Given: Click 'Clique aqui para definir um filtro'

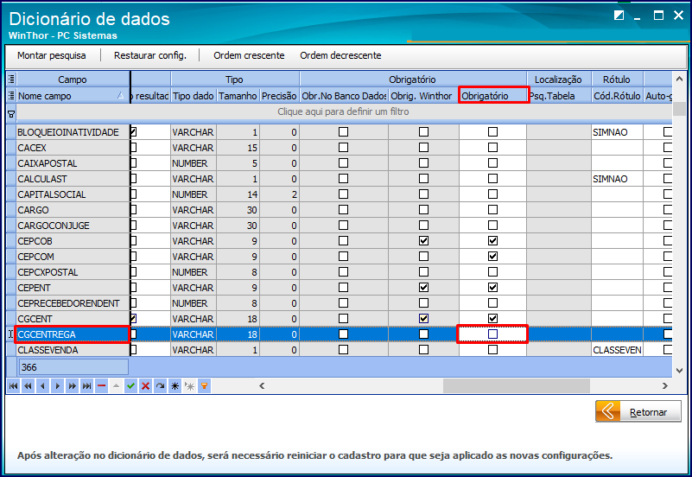Looking at the screenshot, I should (x=343, y=111).
